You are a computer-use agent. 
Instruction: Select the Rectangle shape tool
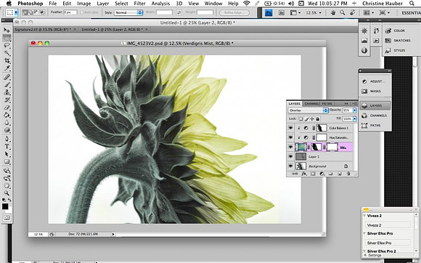tap(7, 162)
